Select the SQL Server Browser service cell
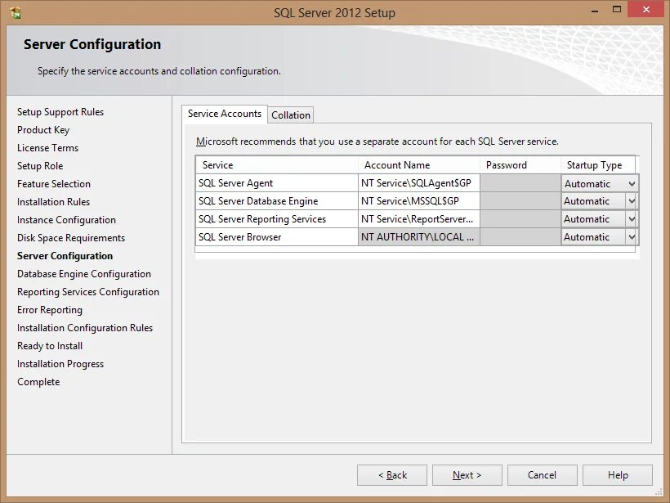Viewport: 670px width, 503px height. [x=277, y=237]
